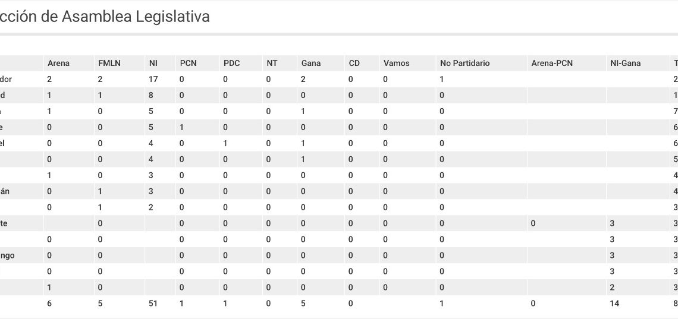Click the NI column header
The height and width of the screenshot is (319, 678).
[x=153, y=63]
